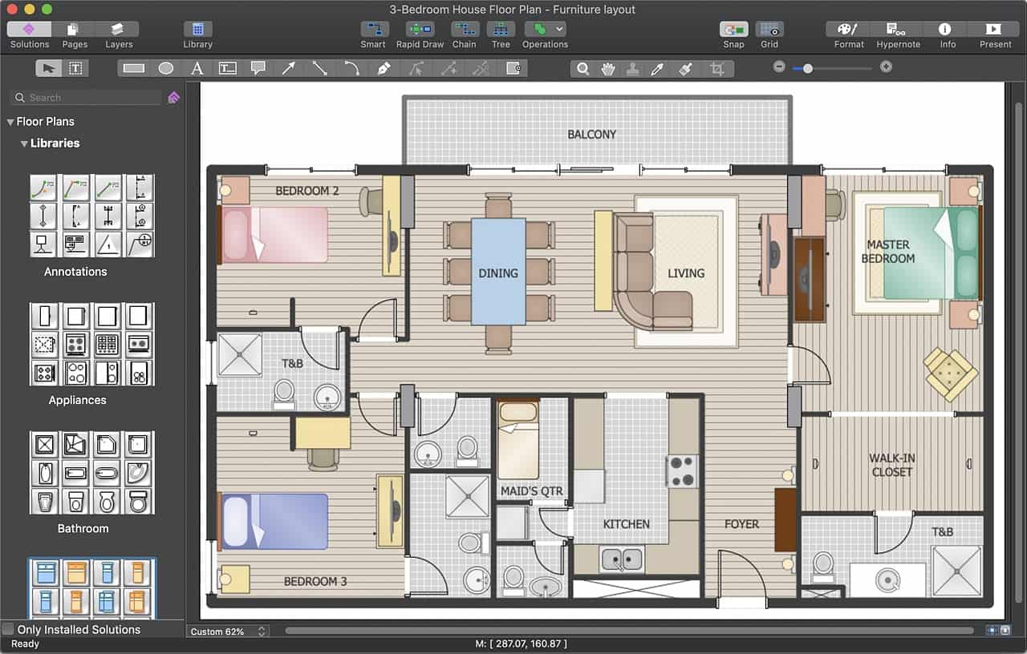This screenshot has height=654, width=1027.
Task: Select the text box tool
Action: pos(228,69)
